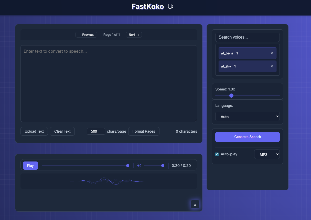This screenshot has width=311, height=220.
Task: Click the FastKoko title
Action: [x=148, y=6]
